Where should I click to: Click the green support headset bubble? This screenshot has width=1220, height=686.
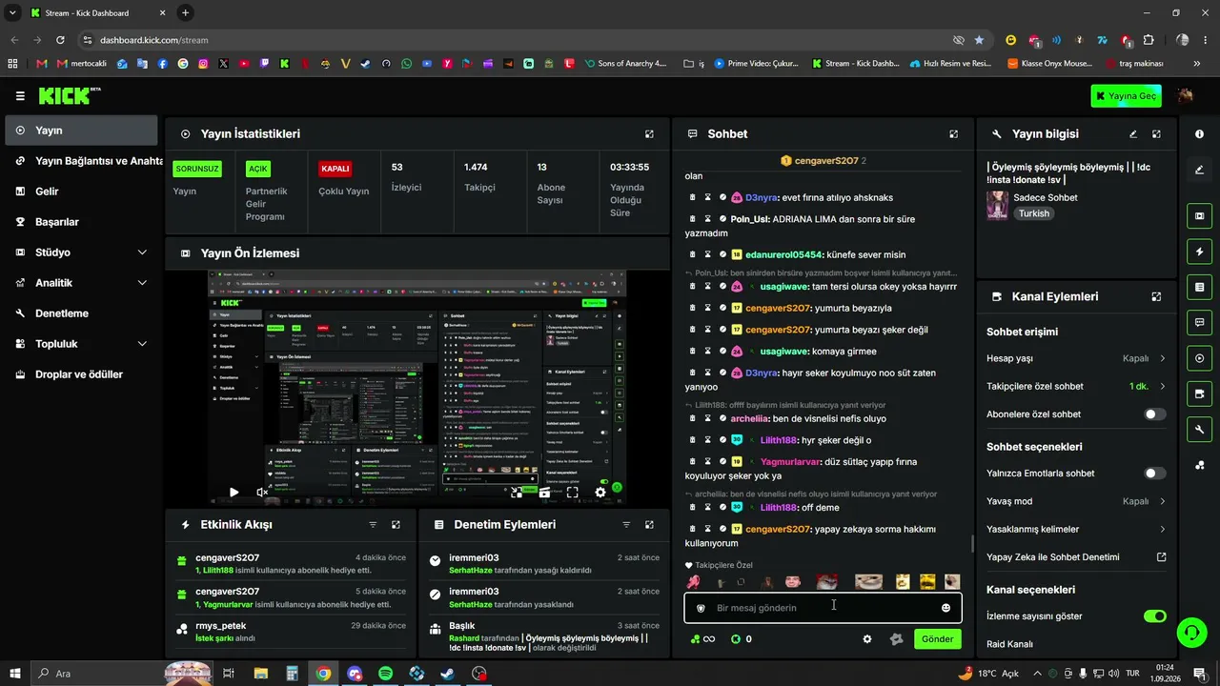1189,632
